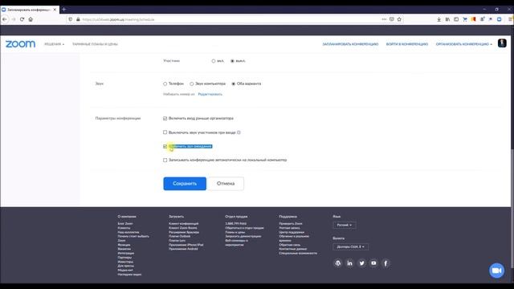Open the Firefox library icon

[447, 19]
